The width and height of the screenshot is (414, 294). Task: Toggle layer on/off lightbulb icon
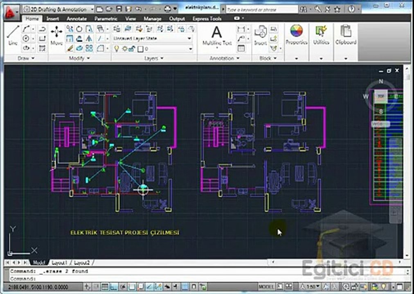tap(117, 49)
